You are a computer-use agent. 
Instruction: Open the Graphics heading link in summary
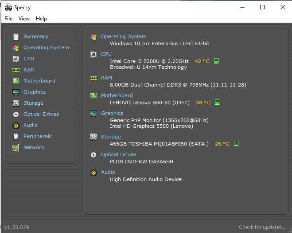(x=112, y=113)
